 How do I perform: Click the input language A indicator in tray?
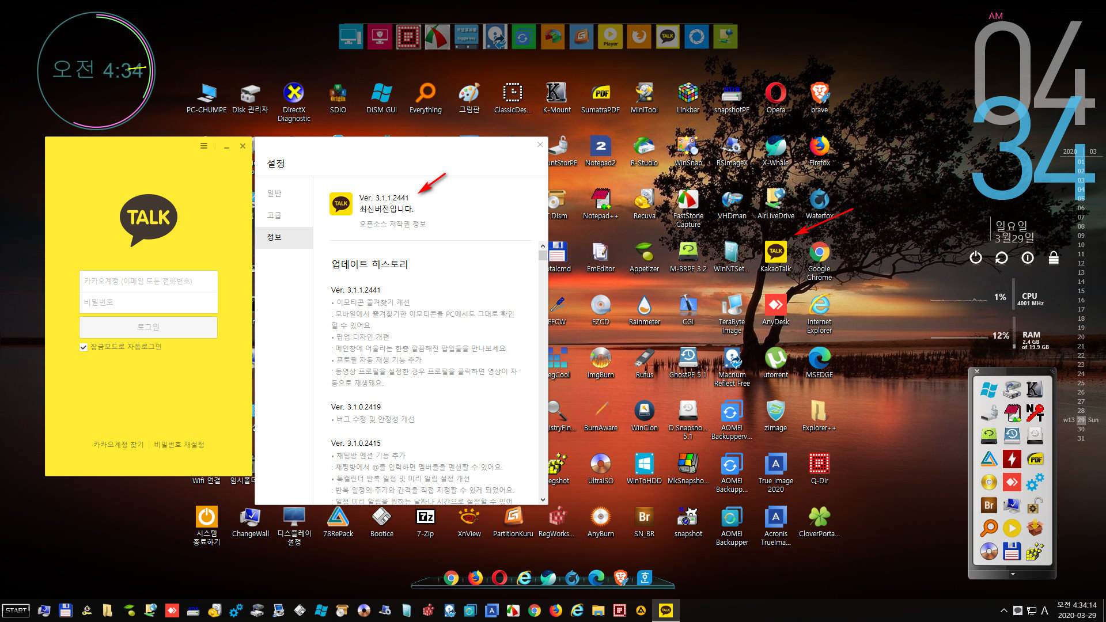tap(1044, 610)
